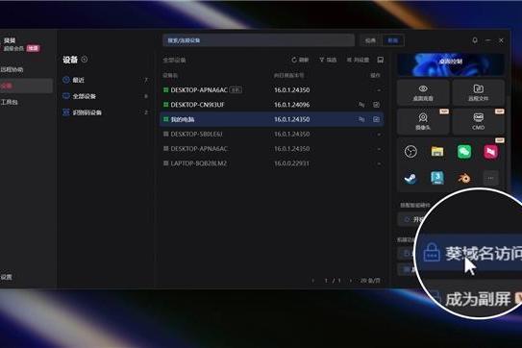The height and width of the screenshot is (348, 522).
Task: Launch the pink app icon beside WeChat
Action: (490, 152)
